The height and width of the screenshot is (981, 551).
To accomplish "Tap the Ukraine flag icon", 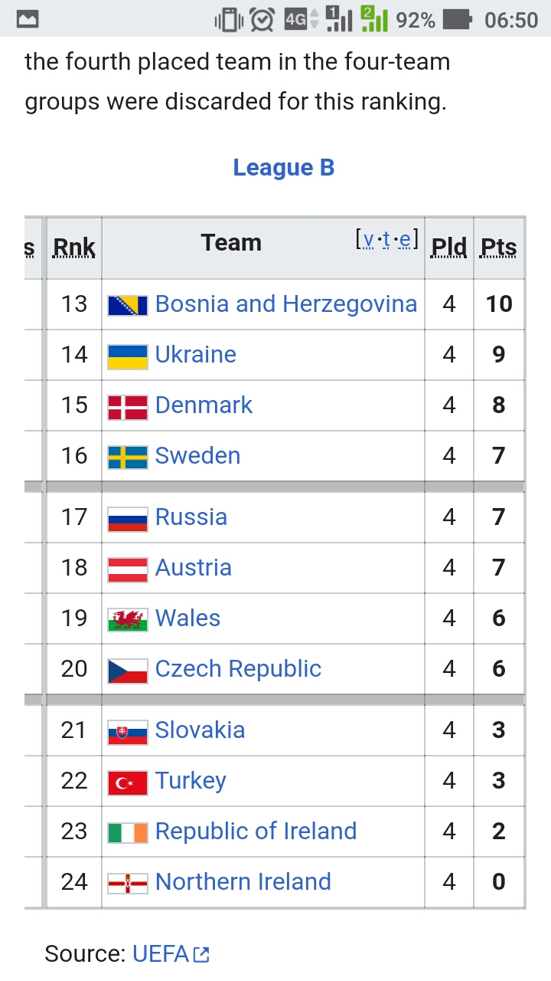I will (128, 356).
